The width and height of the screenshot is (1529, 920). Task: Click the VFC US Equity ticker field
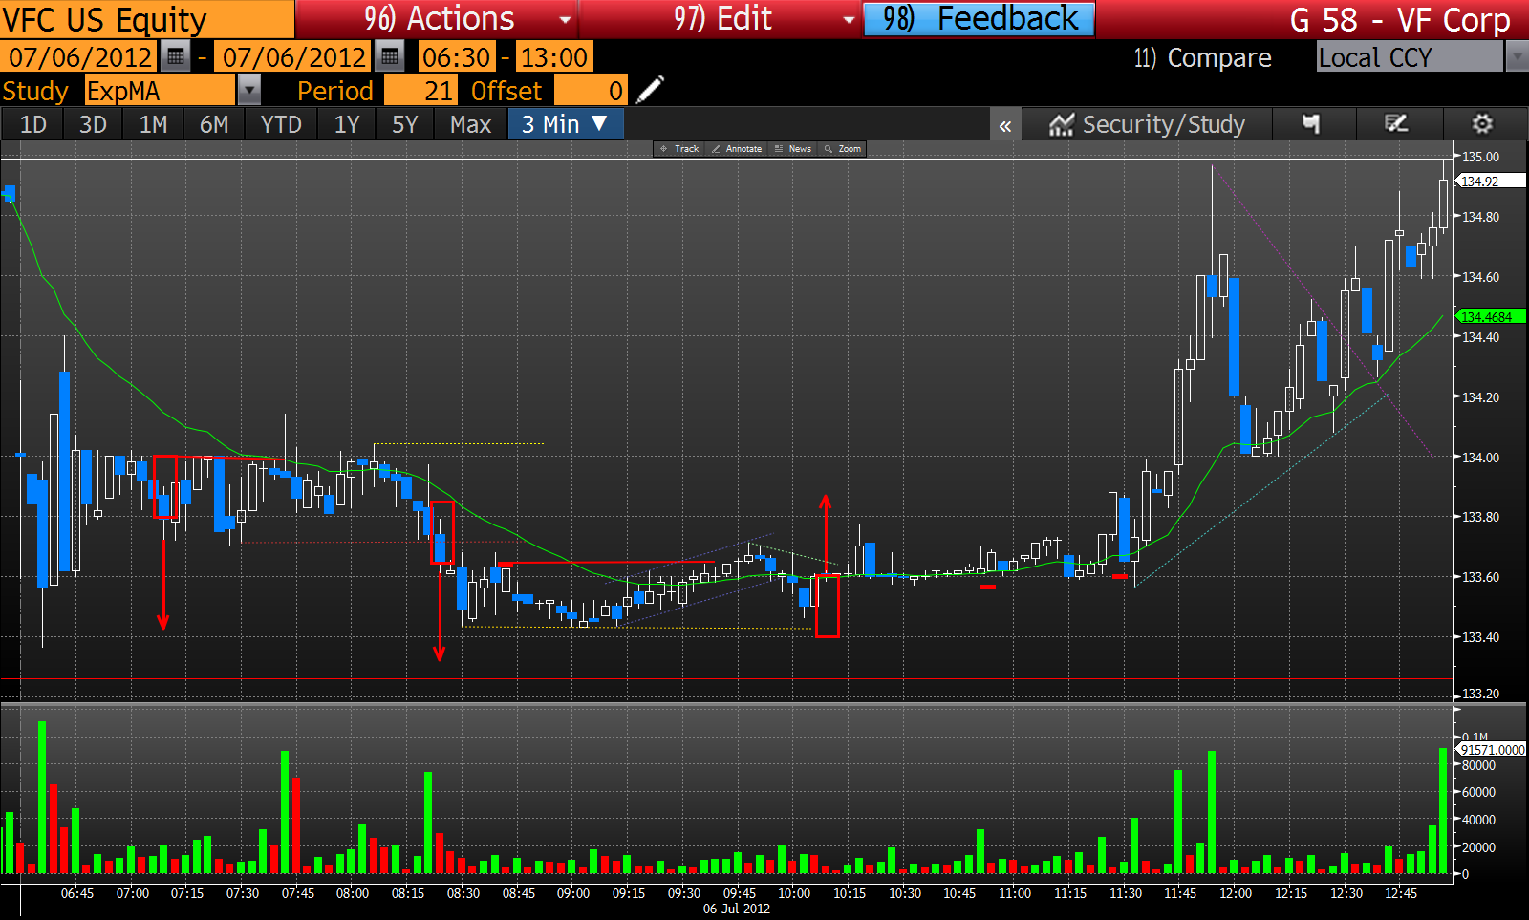(147, 19)
